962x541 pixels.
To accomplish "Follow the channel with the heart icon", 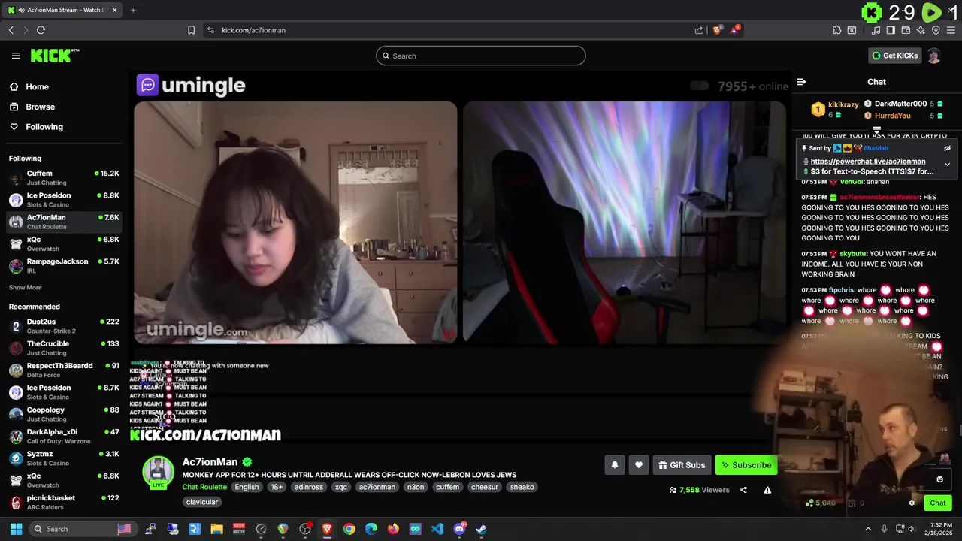I will click(638, 465).
